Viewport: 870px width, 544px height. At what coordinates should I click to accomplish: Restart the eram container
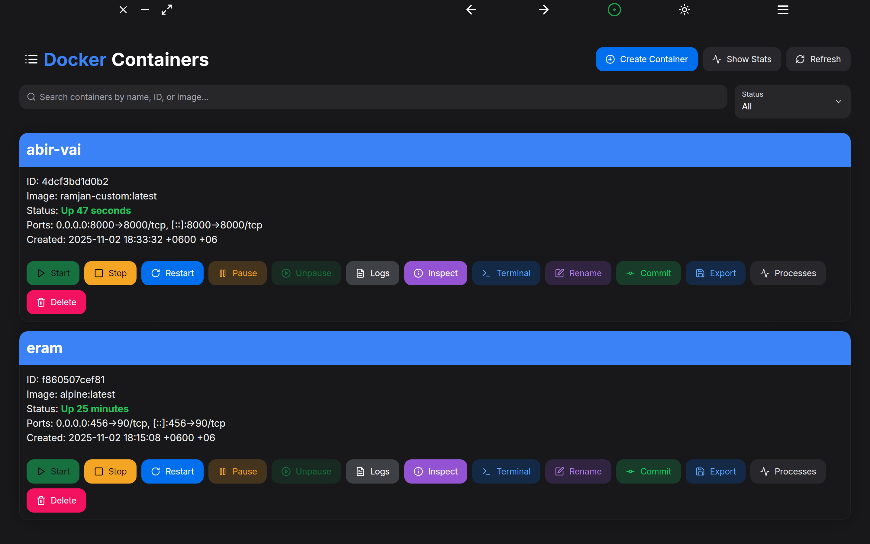172,471
